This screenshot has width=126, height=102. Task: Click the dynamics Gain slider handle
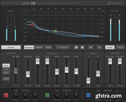(x=47, y=61)
